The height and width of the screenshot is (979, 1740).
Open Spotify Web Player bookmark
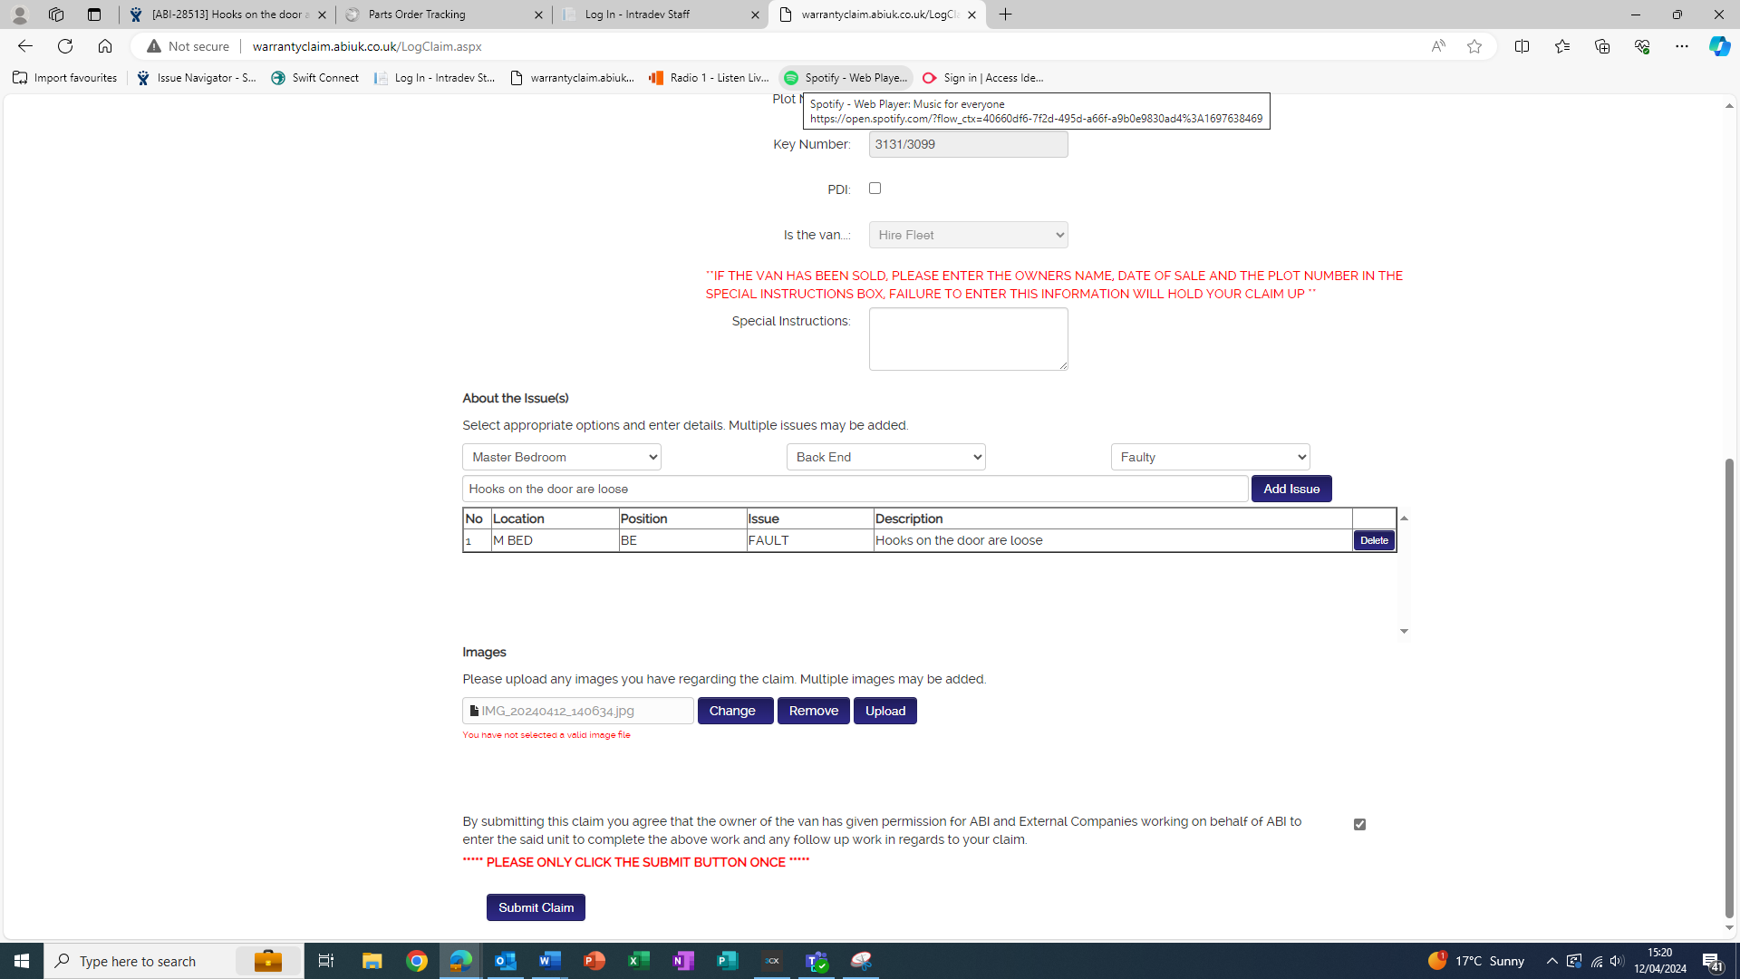tap(846, 78)
